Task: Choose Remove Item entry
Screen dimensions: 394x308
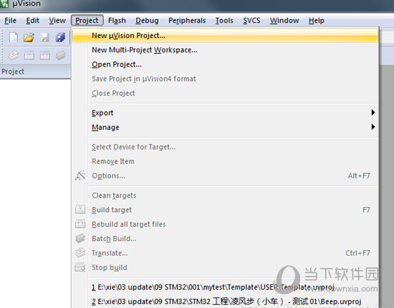Action: coord(225,161)
